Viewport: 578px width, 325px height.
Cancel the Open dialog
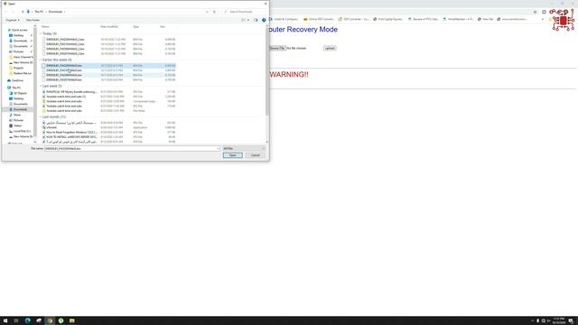click(255, 155)
